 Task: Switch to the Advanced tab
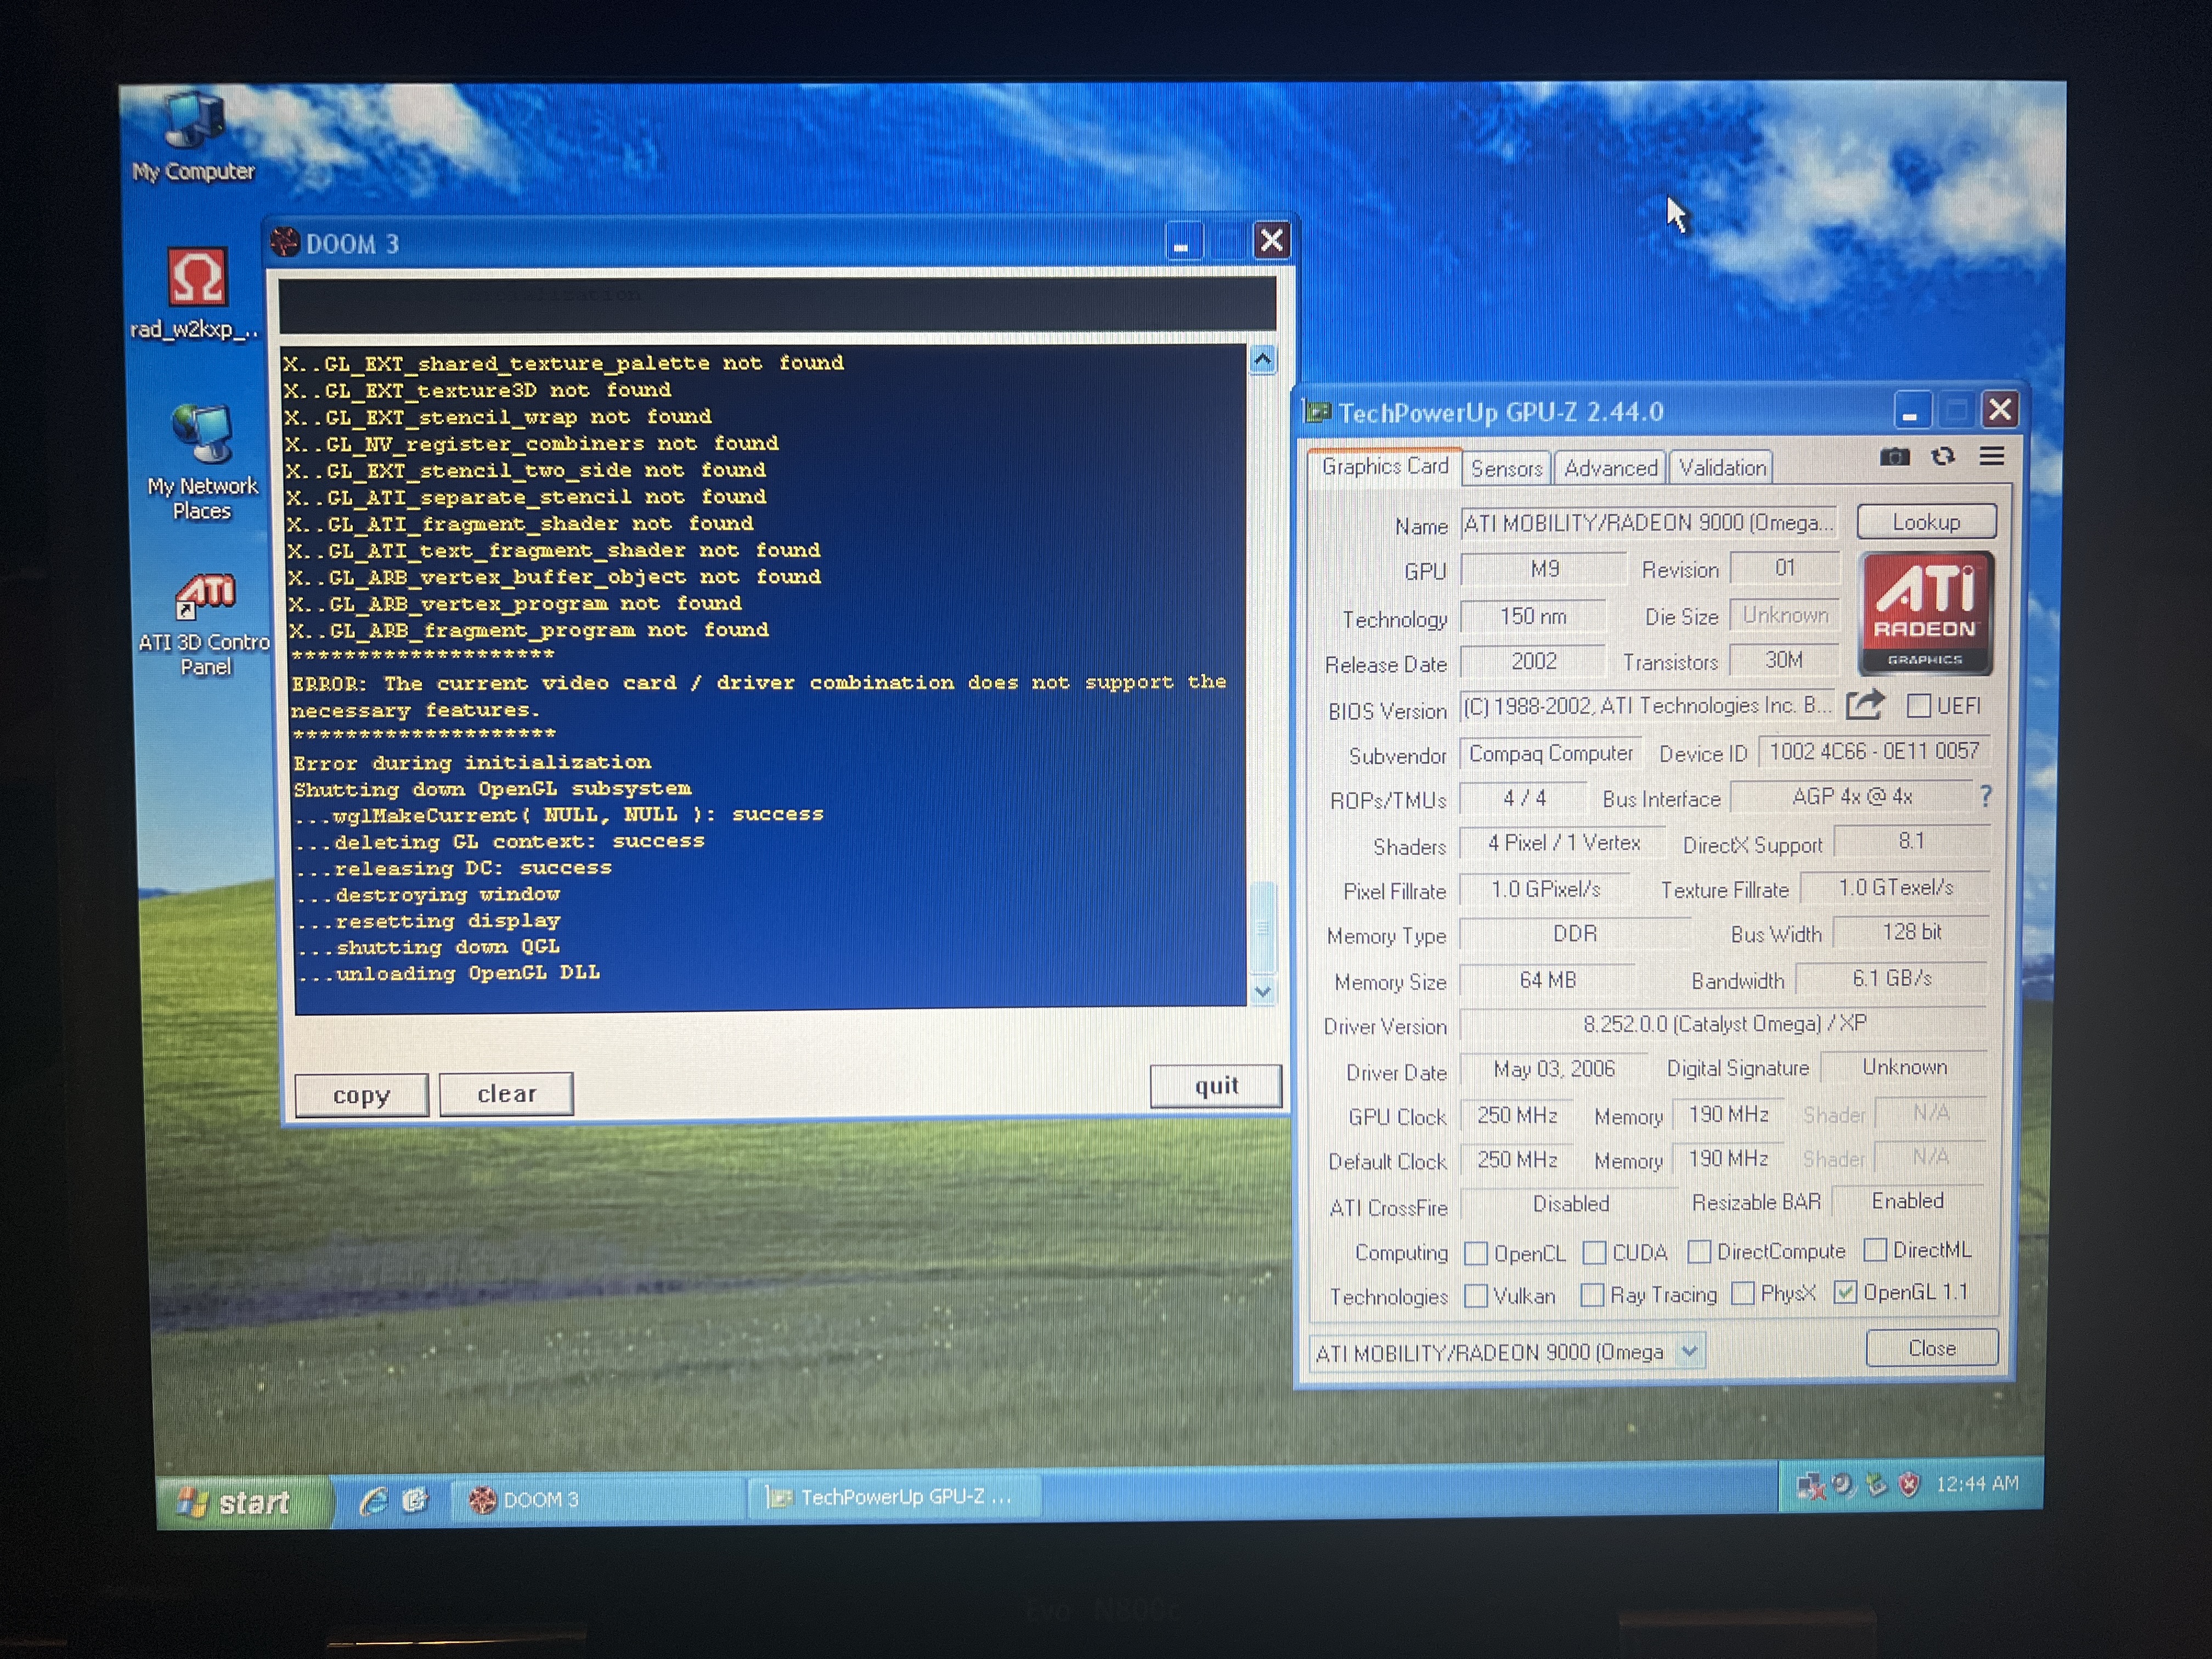click(x=1610, y=468)
